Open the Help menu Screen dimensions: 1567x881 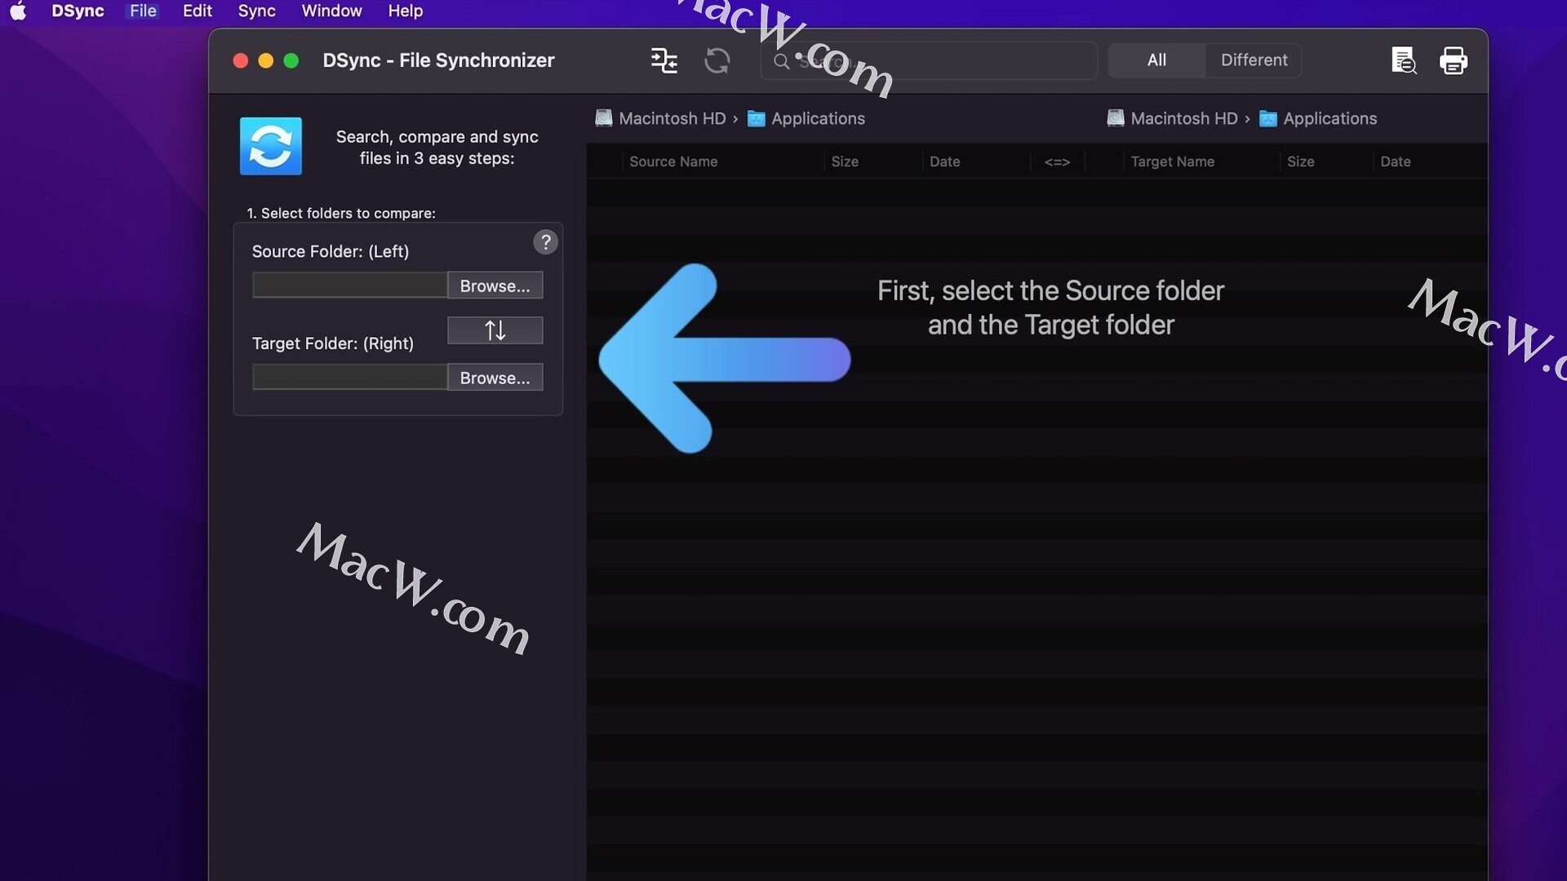tap(405, 11)
